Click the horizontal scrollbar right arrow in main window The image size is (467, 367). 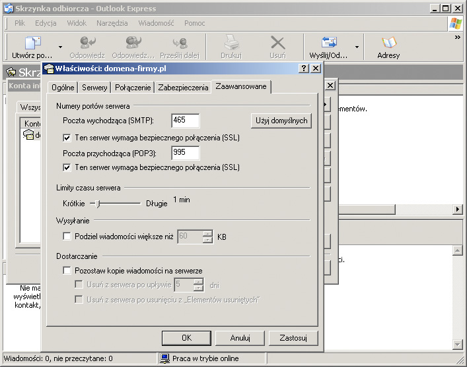coord(458,210)
